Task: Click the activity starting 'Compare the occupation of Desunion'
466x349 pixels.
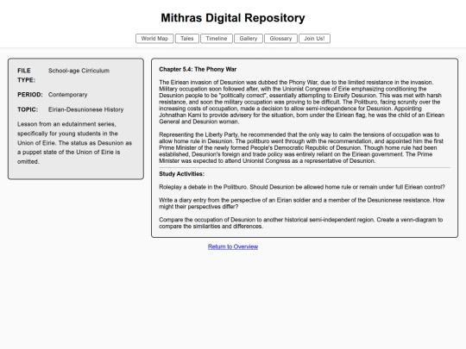Action: coord(301,223)
